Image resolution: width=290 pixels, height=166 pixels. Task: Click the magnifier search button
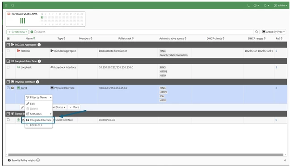[x=256, y=32]
